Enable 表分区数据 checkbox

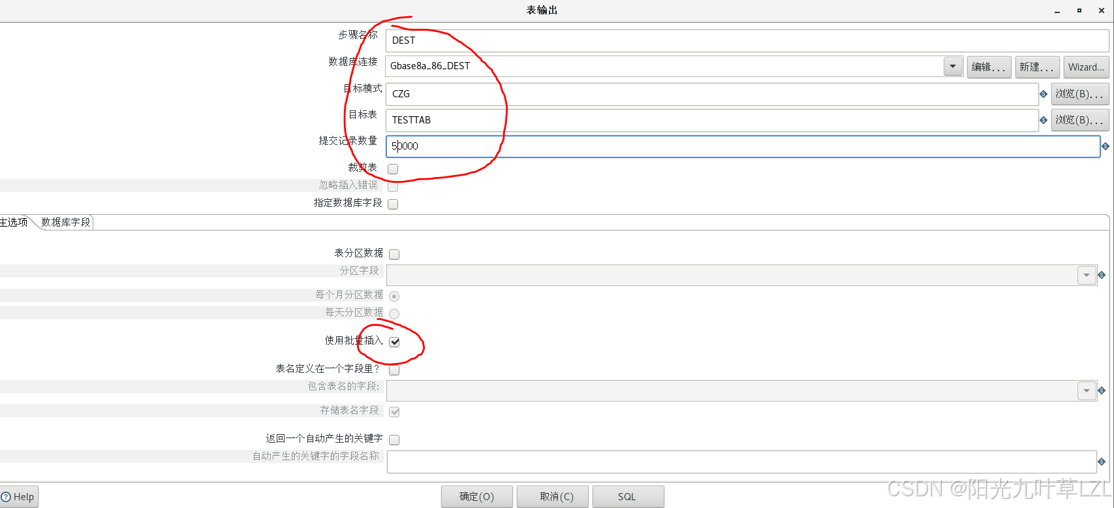point(394,254)
